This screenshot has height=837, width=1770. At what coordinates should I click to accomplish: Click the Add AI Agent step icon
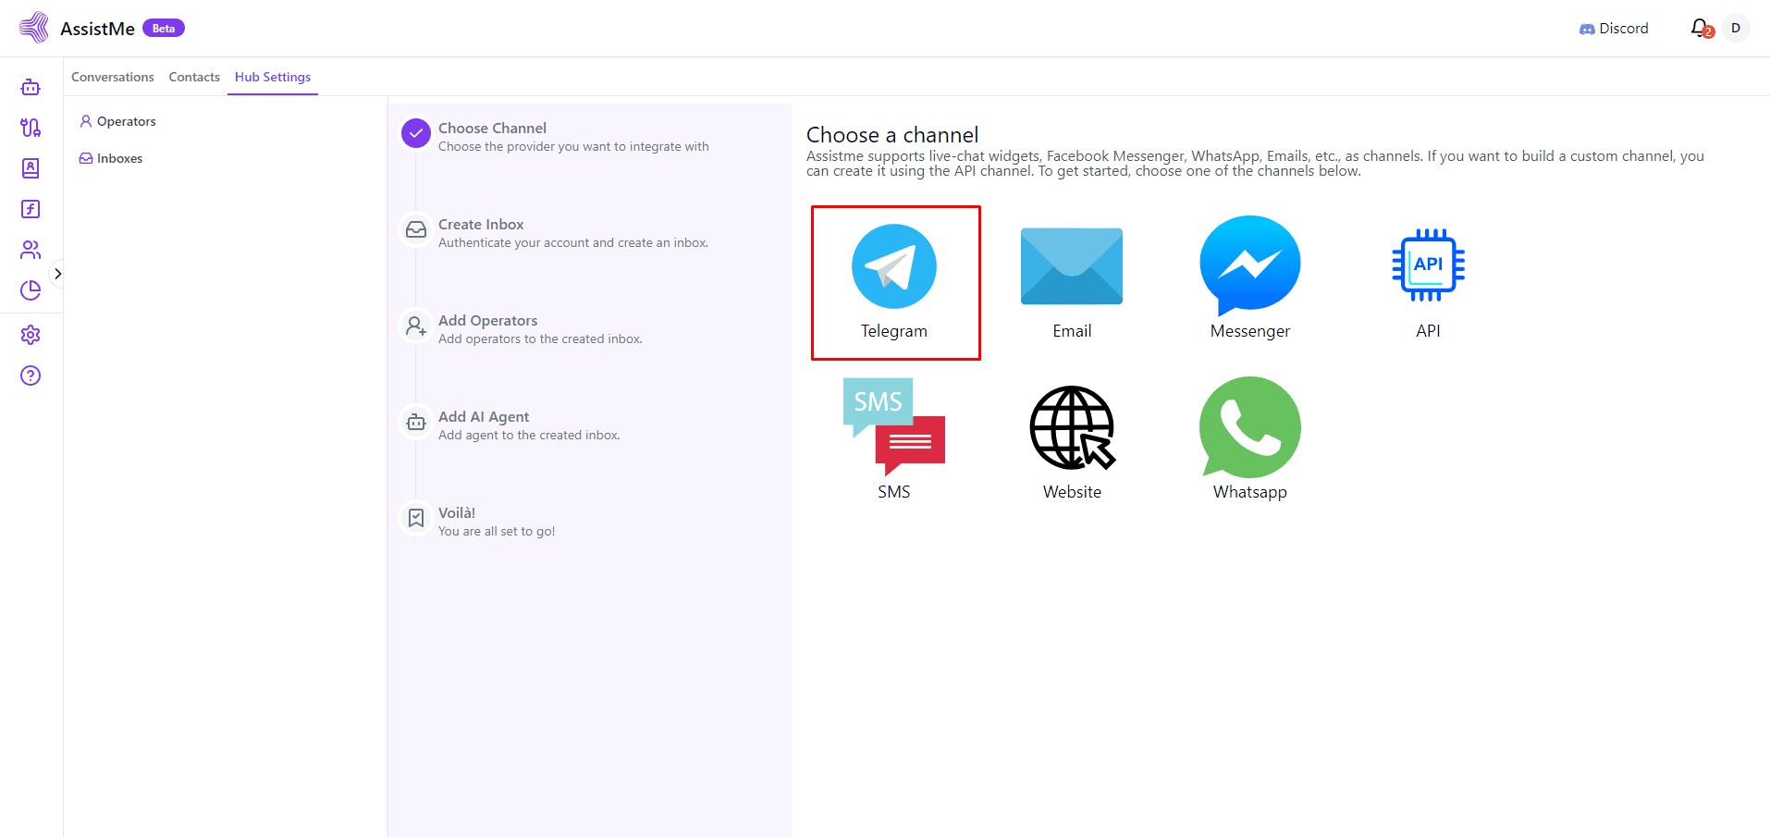pos(416,422)
